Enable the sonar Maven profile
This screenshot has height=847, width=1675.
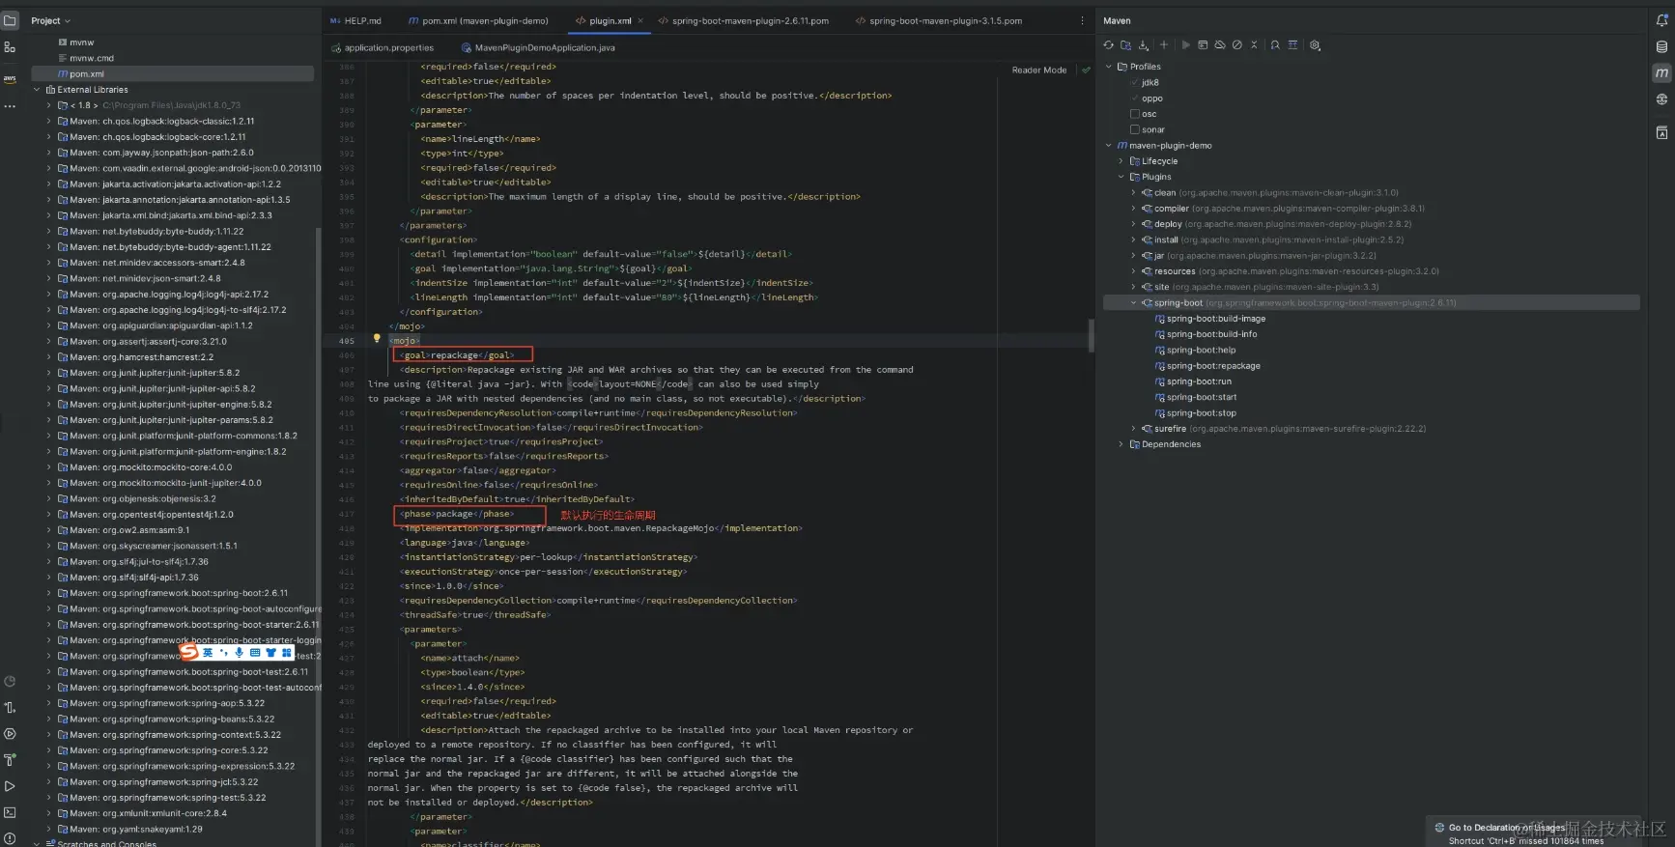click(x=1135, y=129)
